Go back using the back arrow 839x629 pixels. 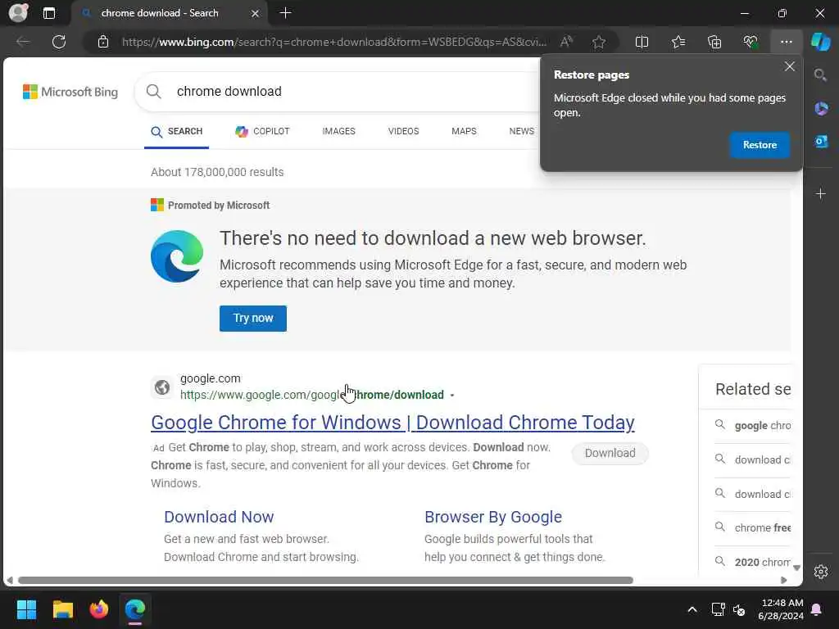tap(23, 42)
